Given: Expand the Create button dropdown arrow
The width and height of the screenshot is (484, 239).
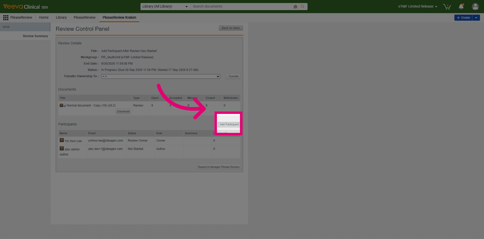Looking at the screenshot, I should click(476, 18).
